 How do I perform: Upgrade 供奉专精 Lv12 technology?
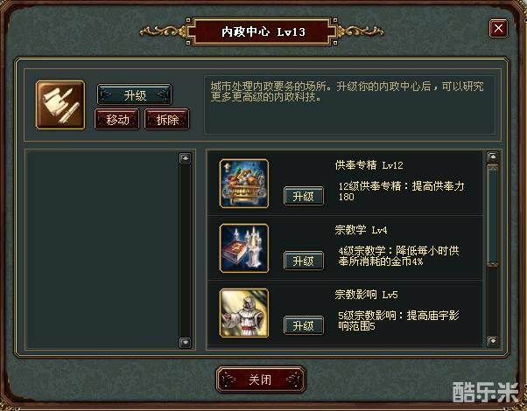[304, 196]
